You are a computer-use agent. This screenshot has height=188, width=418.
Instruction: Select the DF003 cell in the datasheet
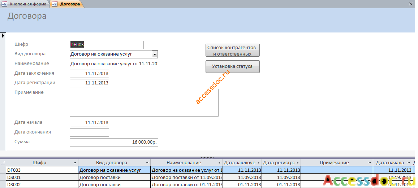[x=42, y=170]
